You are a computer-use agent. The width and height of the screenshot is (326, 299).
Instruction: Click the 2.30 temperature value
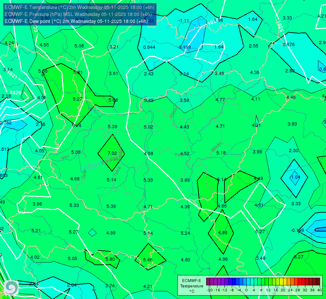point(294,150)
